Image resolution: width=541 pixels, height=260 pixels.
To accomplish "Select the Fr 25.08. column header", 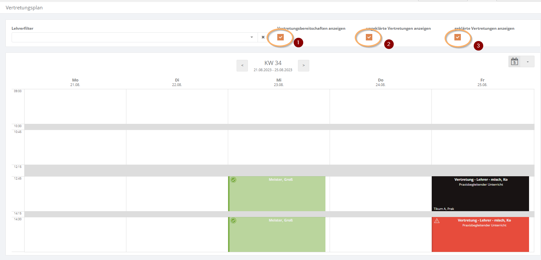I will point(483,82).
